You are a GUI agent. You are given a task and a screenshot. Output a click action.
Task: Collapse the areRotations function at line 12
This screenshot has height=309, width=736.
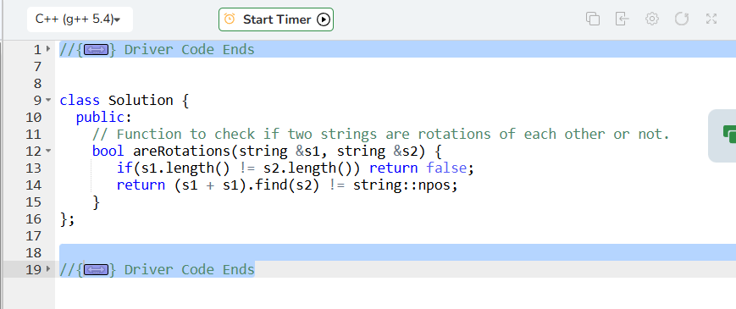click(x=48, y=151)
